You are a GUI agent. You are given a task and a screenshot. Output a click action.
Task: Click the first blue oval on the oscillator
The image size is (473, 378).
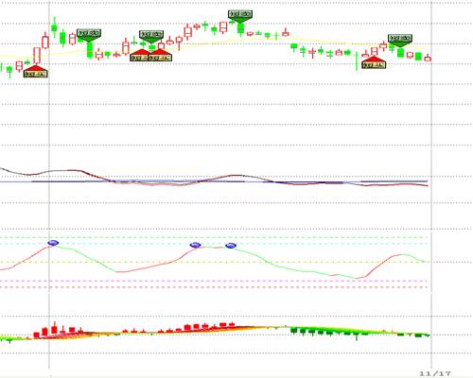coord(53,243)
